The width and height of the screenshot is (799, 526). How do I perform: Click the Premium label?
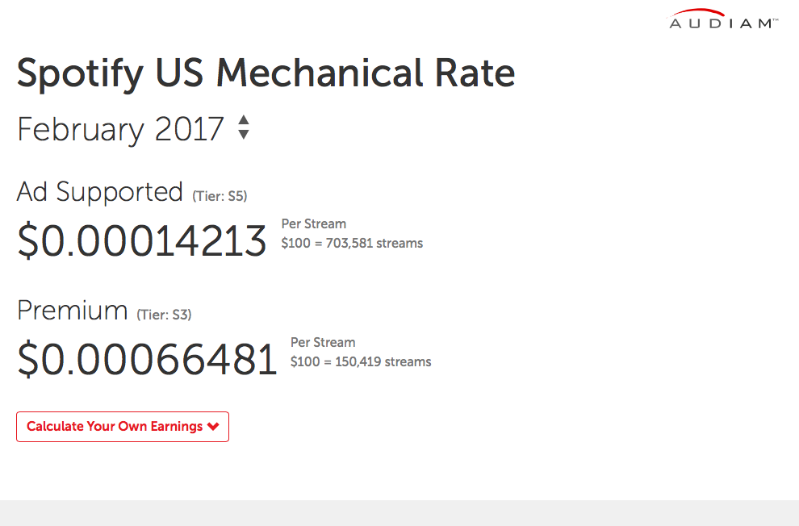point(73,310)
